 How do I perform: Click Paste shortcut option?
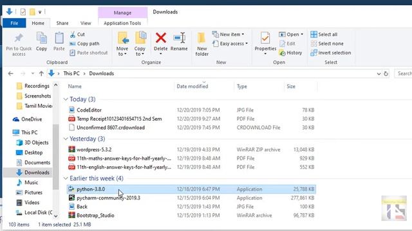click(89, 53)
